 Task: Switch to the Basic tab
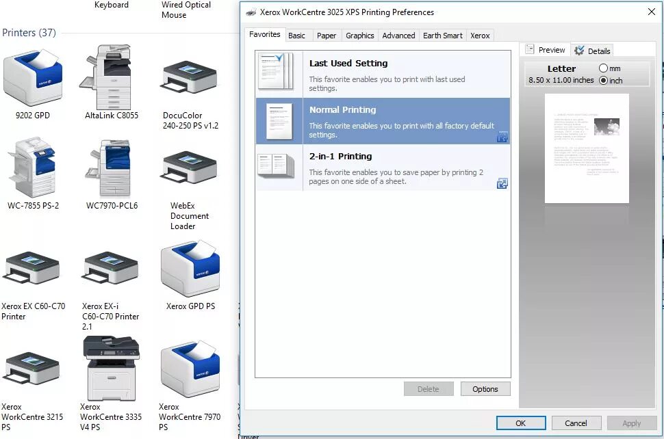click(x=297, y=36)
